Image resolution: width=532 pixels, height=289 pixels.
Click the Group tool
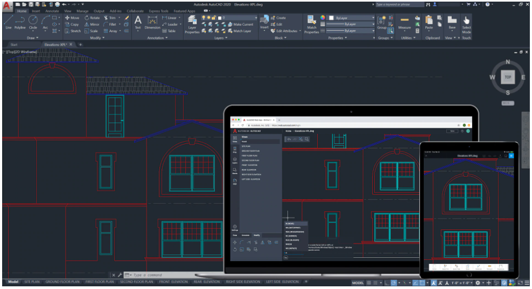[382, 23]
